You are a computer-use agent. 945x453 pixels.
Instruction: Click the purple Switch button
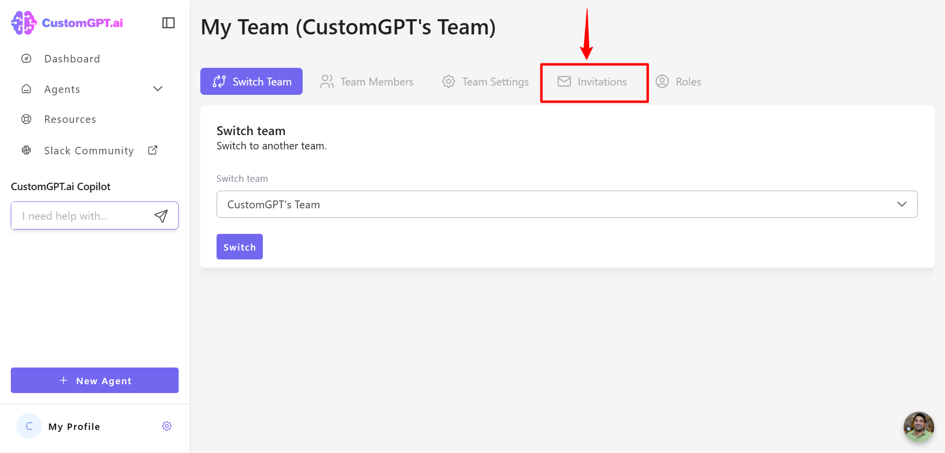pyautogui.click(x=240, y=247)
